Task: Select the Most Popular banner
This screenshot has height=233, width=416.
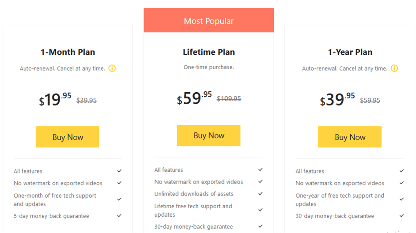Action: (x=209, y=20)
